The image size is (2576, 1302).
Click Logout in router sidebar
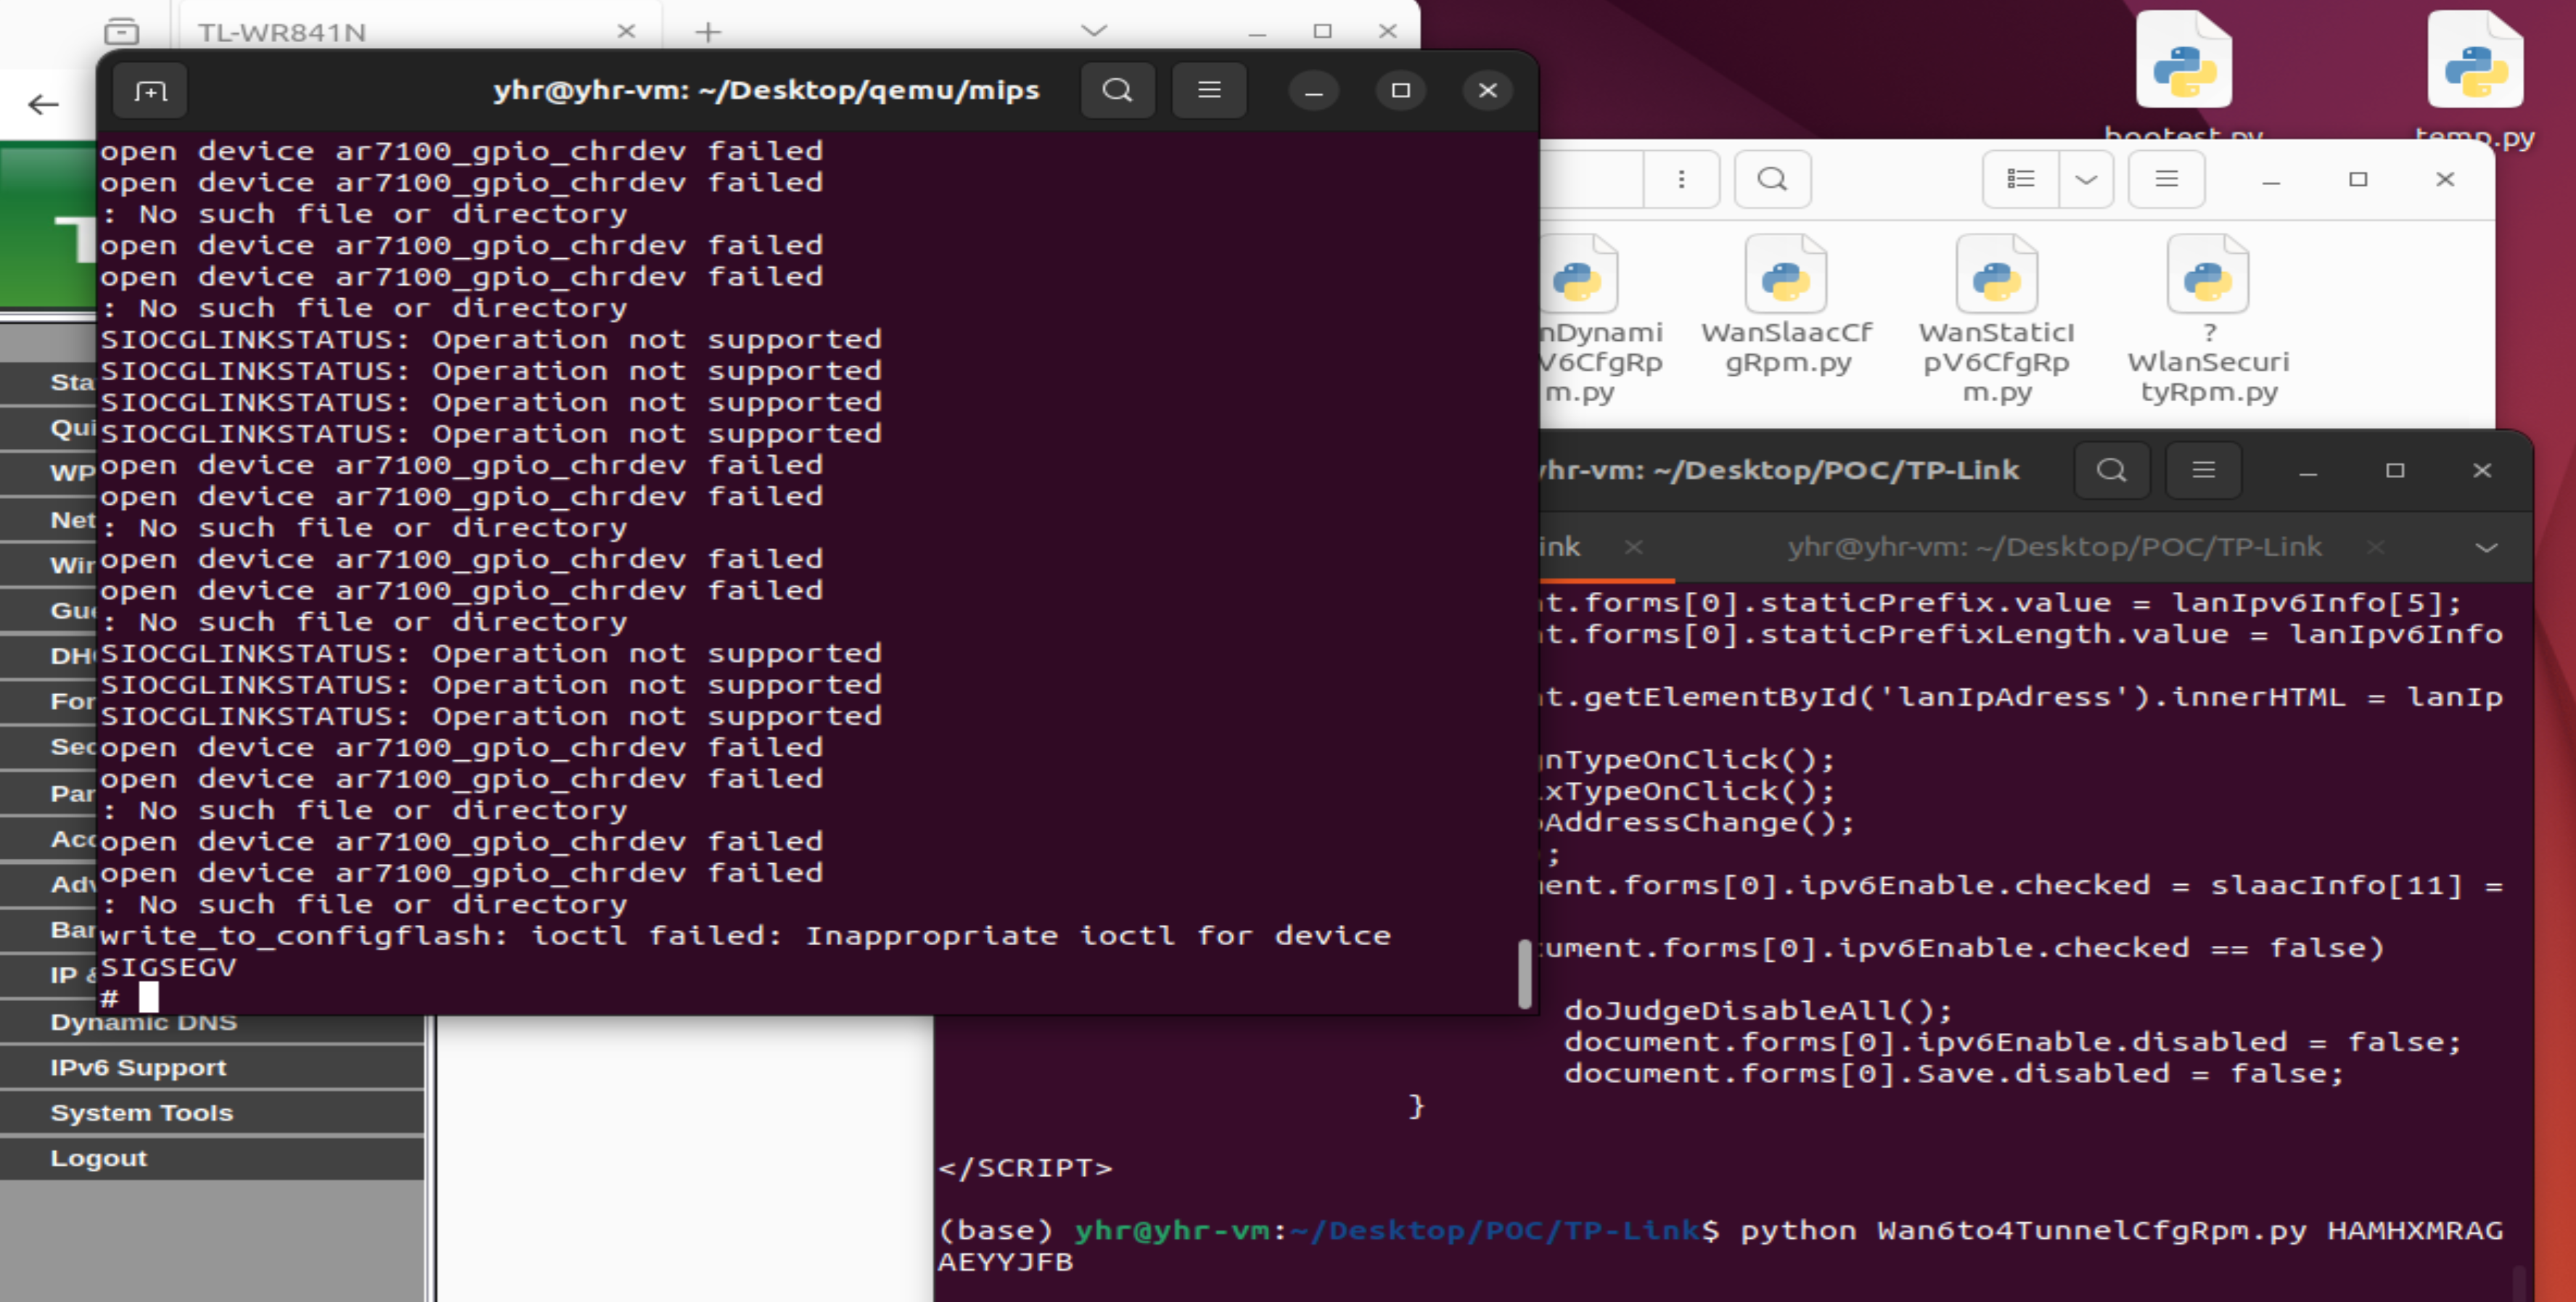(98, 1158)
